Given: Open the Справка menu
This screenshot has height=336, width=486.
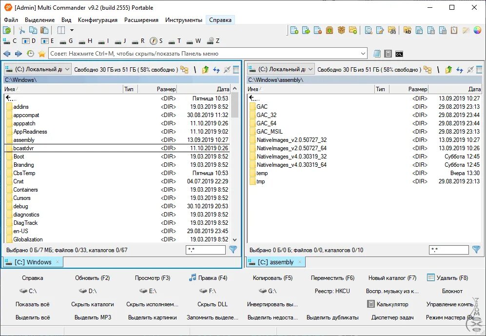Looking at the screenshot, I should click(220, 20).
